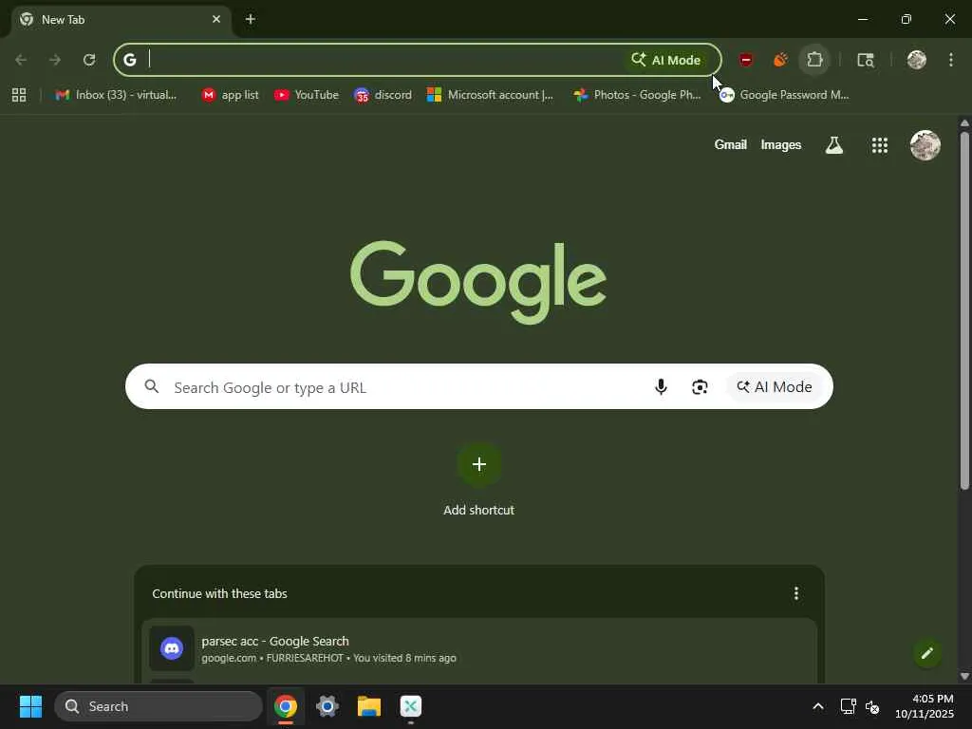Select the New Tab tab
The image size is (972, 729).
pyautogui.click(x=121, y=20)
